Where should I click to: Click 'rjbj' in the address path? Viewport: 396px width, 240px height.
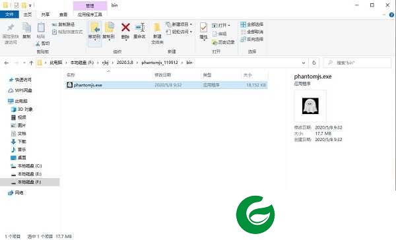[106, 63]
